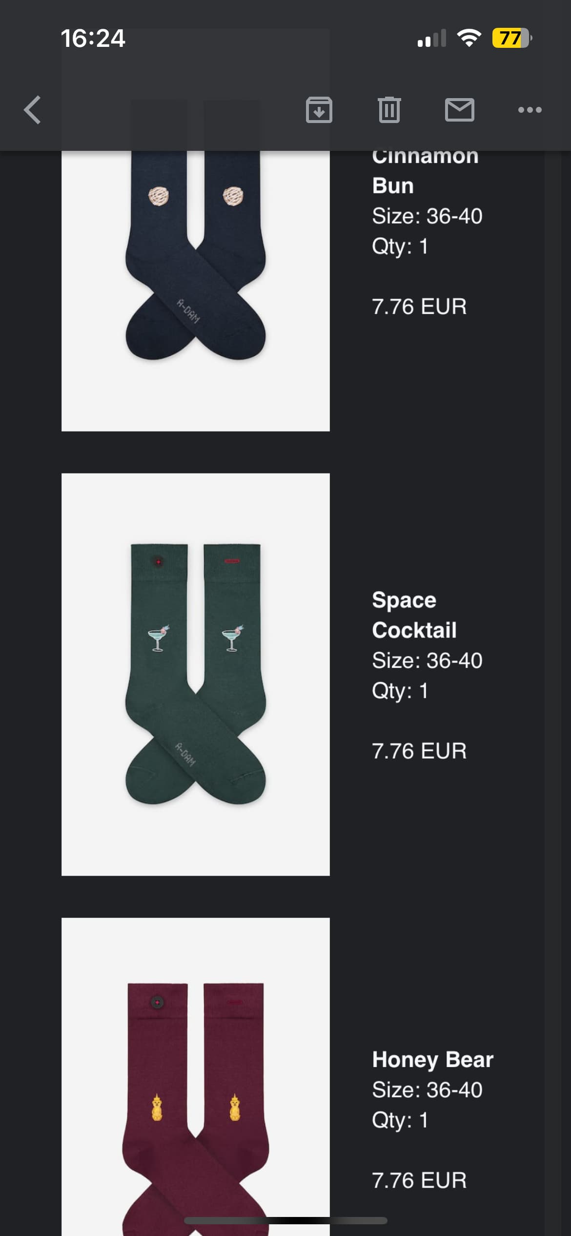This screenshot has width=571, height=1236.
Task: Archive this email with the archive icon
Action: pos(319,110)
